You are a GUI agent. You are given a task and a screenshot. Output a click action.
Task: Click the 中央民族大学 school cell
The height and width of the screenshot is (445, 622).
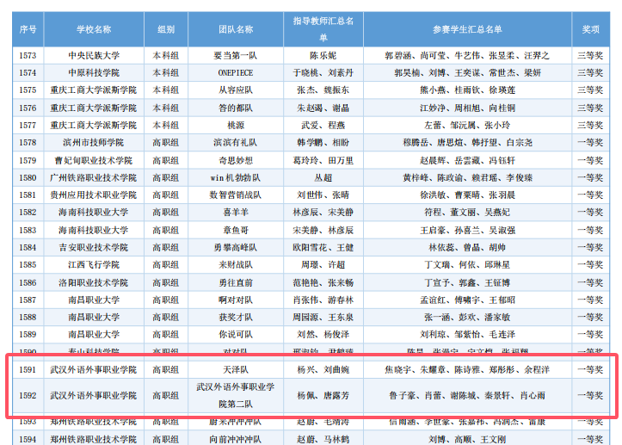[93, 55]
